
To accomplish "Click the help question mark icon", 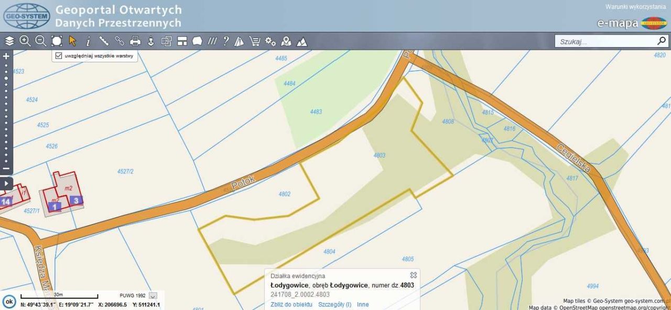I will tap(226, 40).
